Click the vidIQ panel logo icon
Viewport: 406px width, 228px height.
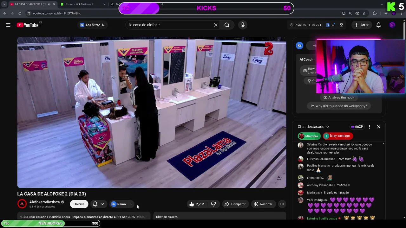299,46
